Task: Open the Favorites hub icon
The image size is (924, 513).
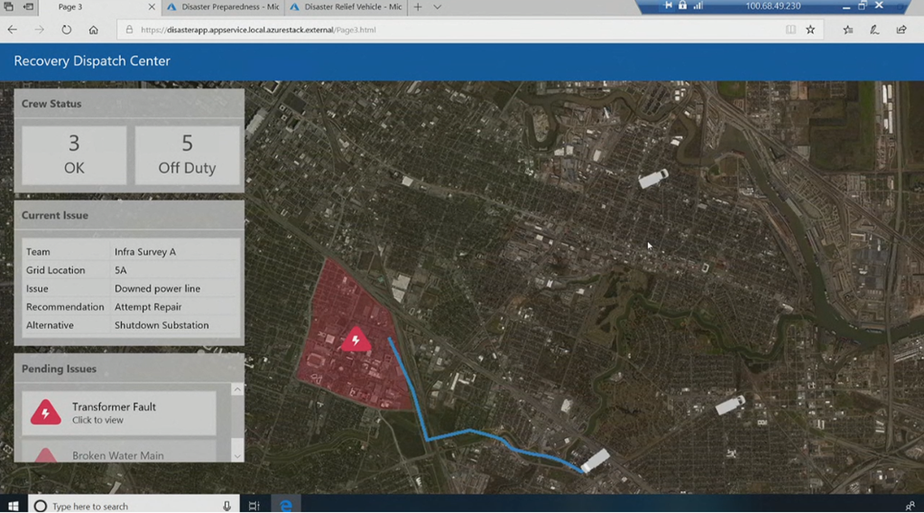Action: [848, 30]
